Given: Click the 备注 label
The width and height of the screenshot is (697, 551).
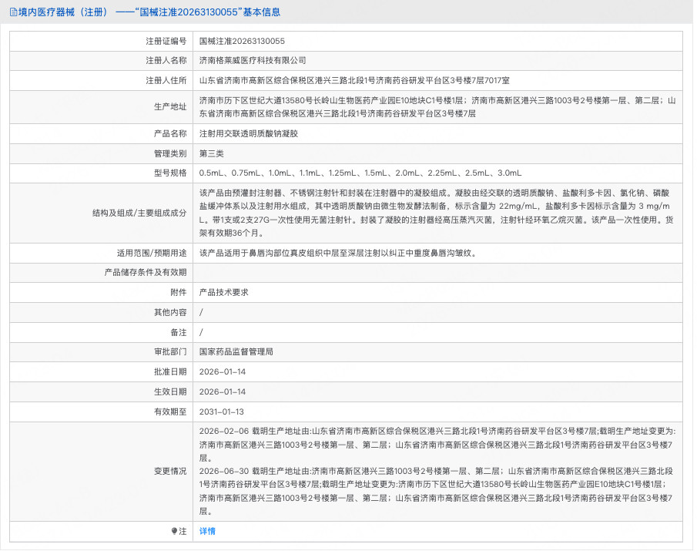Looking at the screenshot, I should (x=178, y=333).
